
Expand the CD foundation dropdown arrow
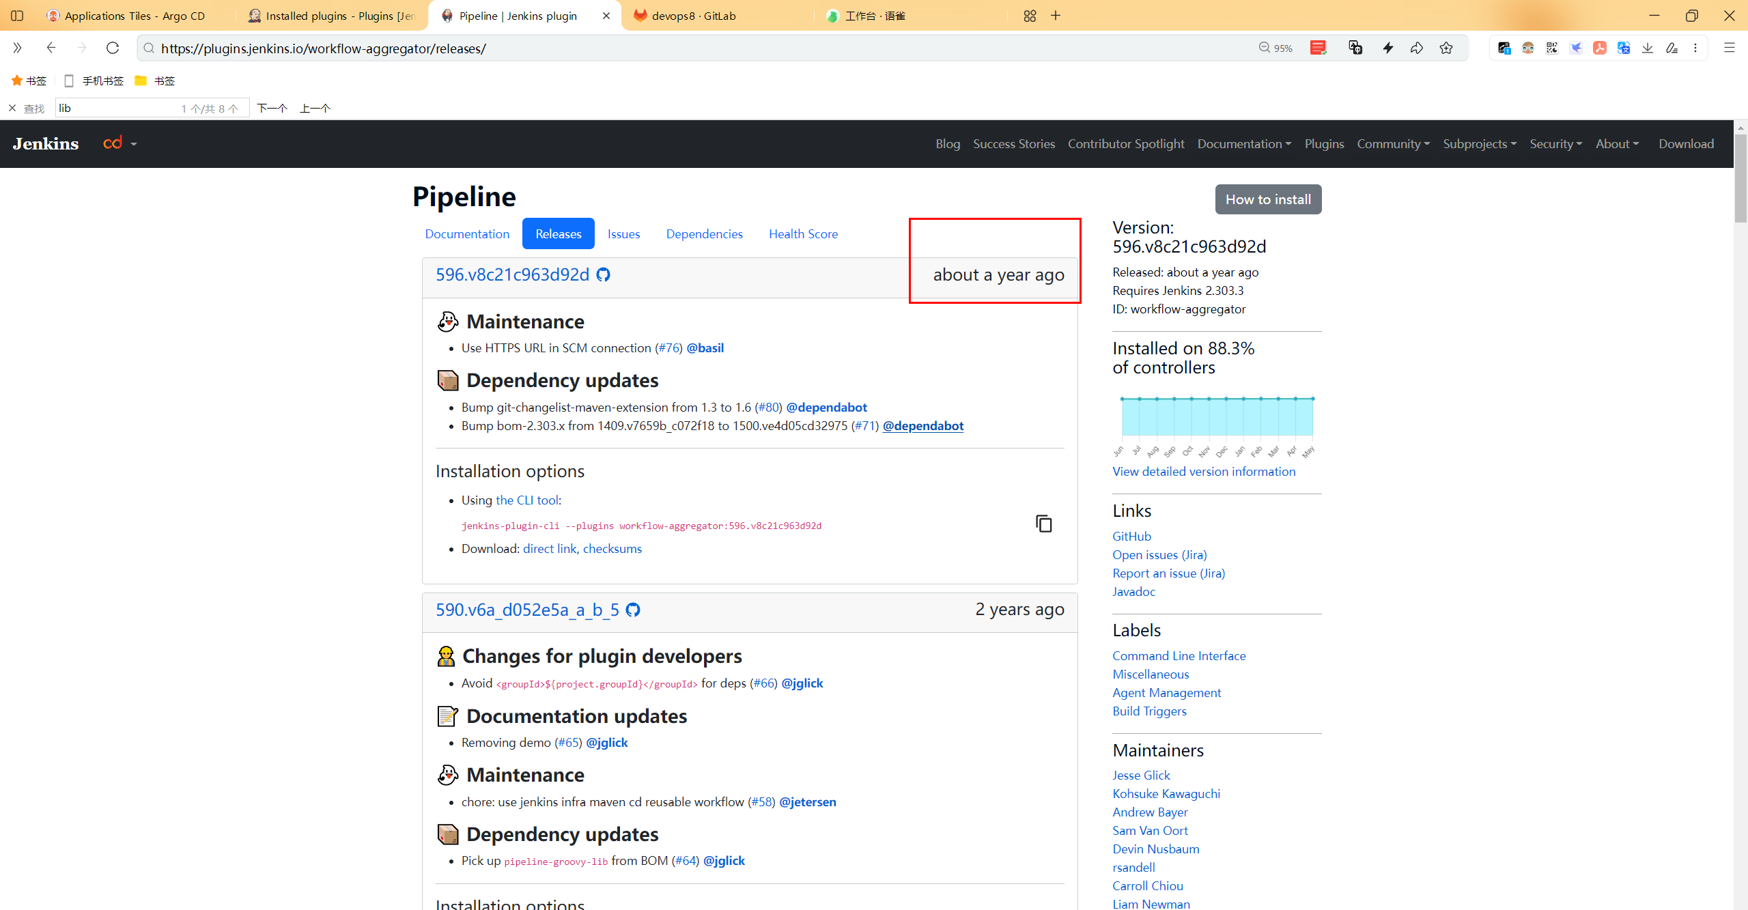click(x=134, y=144)
